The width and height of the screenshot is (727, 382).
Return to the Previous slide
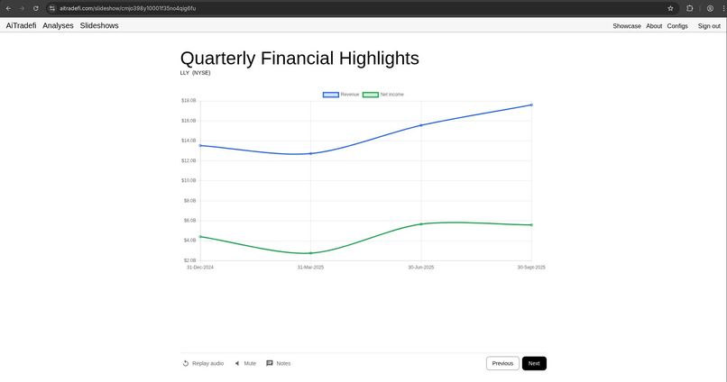pos(502,363)
